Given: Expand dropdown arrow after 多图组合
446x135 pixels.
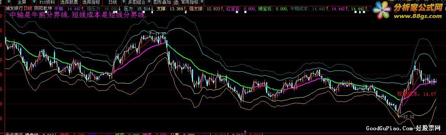Looking at the screenshot, I should [149, 2].
